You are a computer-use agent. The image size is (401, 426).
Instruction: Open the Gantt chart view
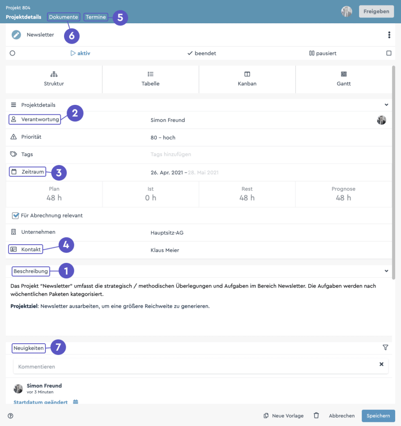pyautogui.click(x=344, y=79)
